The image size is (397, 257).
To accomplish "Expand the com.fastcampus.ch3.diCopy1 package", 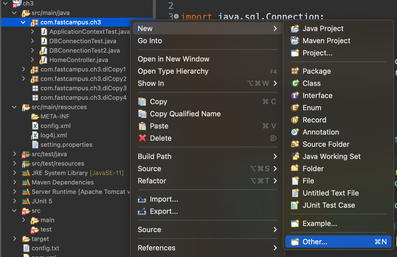I will [x=24, y=69].
